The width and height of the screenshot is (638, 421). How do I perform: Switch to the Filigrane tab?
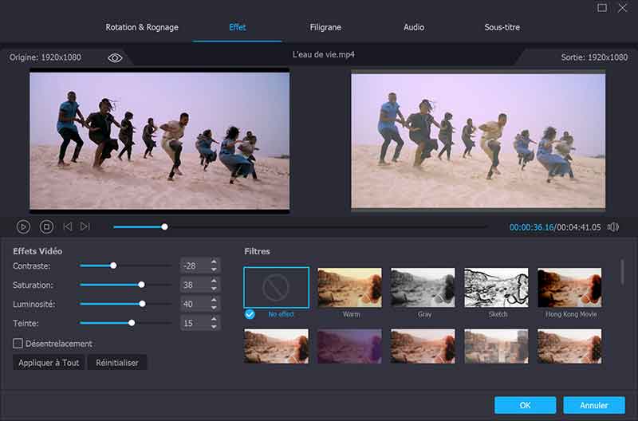(x=325, y=27)
